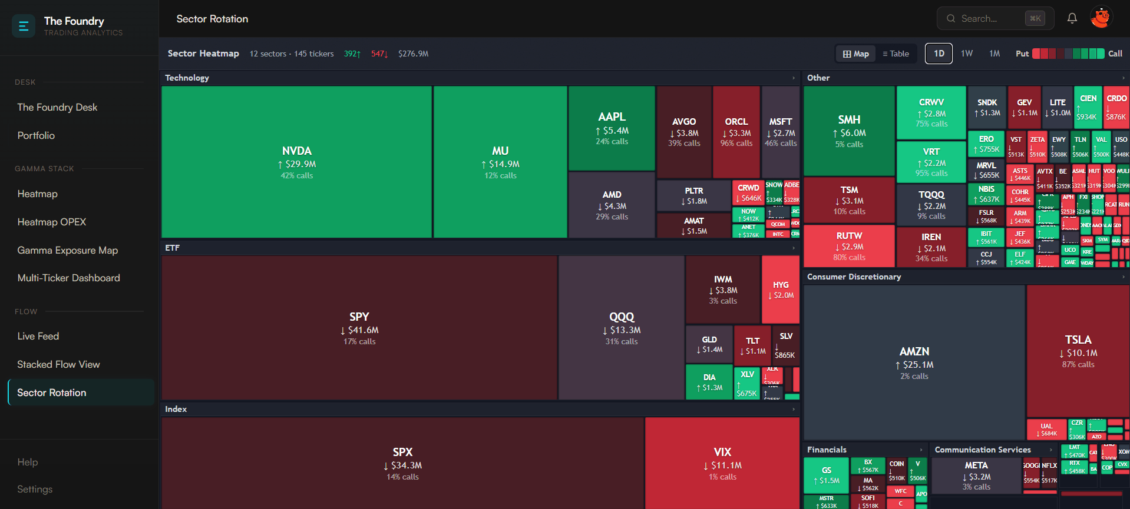Image resolution: width=1130 pixels, height=509 pixels.
Task: Expand the Other sector chevron
Action: 1124,78
